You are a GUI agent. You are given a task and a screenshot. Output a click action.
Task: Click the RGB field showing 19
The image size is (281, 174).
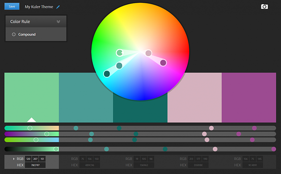137,159
